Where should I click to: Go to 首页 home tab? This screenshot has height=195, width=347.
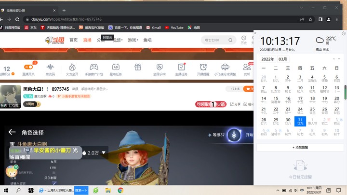point(73,40)
